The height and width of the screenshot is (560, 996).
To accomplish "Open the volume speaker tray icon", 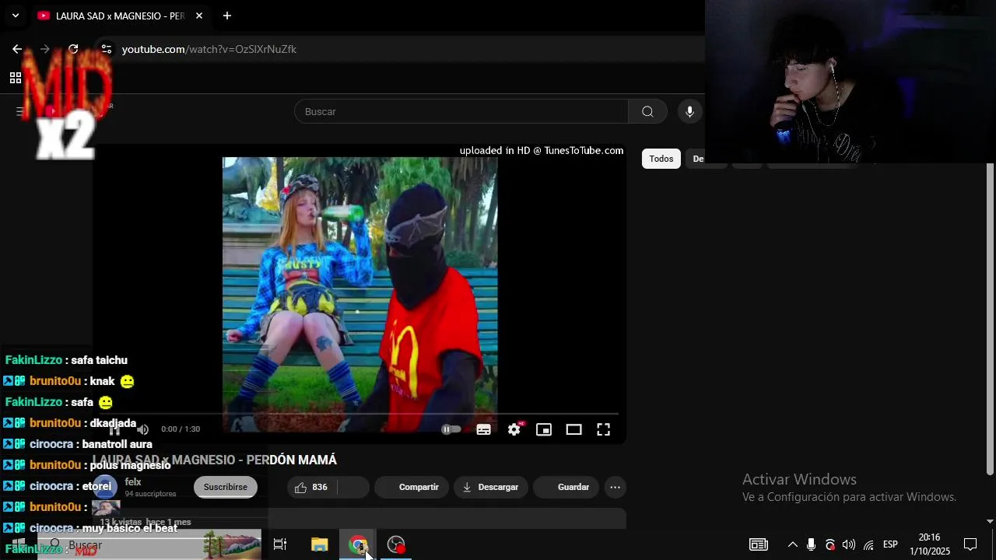I will pos(849,544).
